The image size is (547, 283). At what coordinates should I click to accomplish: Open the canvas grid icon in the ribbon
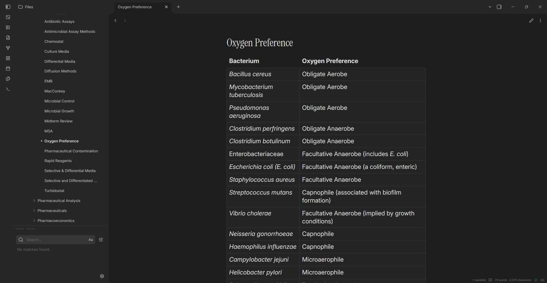point(8,58)
